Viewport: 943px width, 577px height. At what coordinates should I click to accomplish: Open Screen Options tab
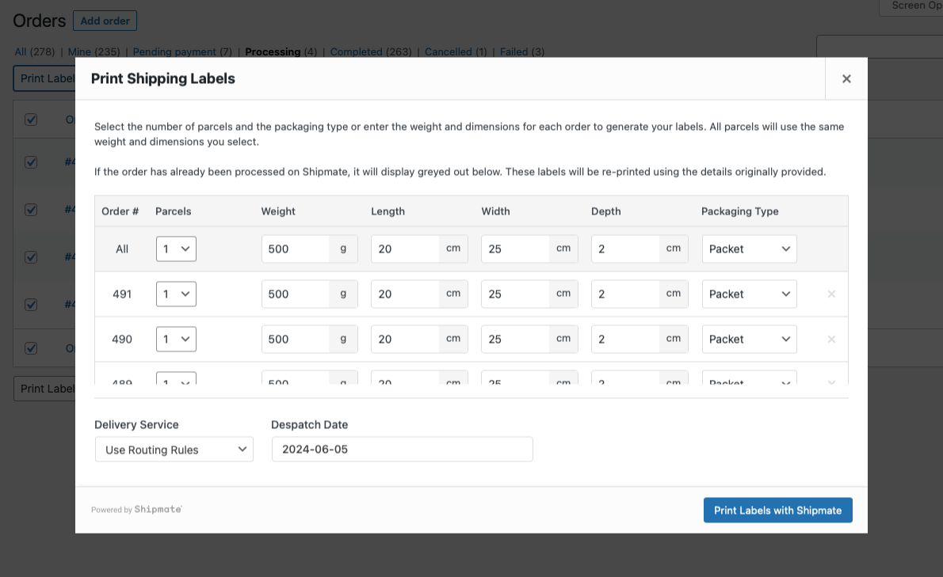tap(911, 6)
